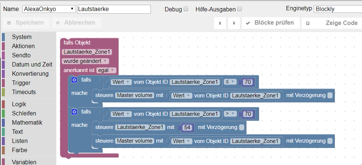
Task: Open gear settings on first falls block
Action: pyautogui.click(x=74, y=80)
